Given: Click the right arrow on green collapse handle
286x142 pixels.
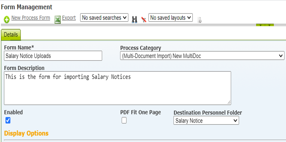Looking at the screenshot, I should point(269,25).
